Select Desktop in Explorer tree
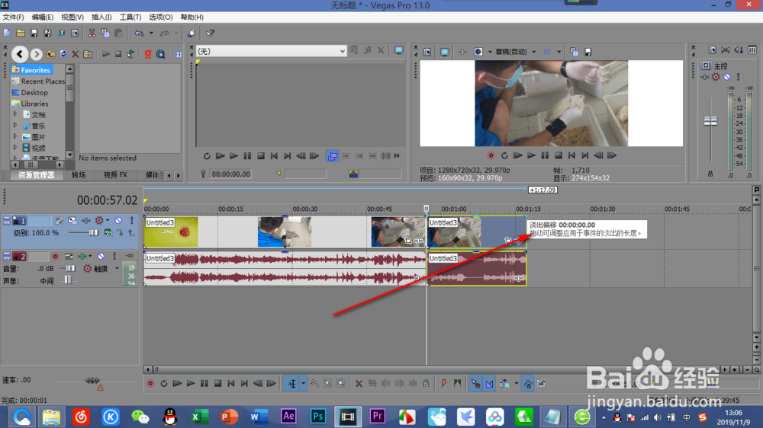This screenshot has width=763, height=428. (34, 92)
